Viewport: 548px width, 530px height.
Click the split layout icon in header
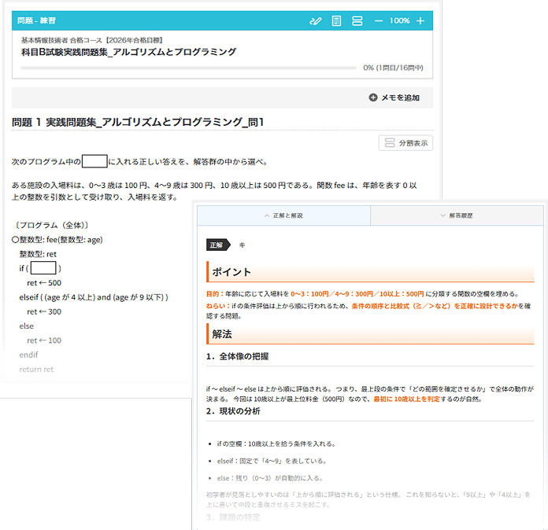[357, 20]
